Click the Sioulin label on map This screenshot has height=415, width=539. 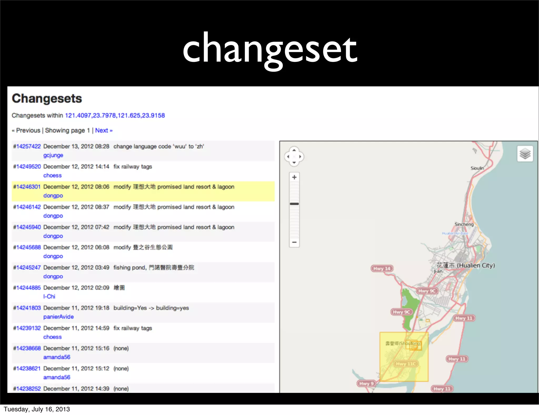pos(477,168)
